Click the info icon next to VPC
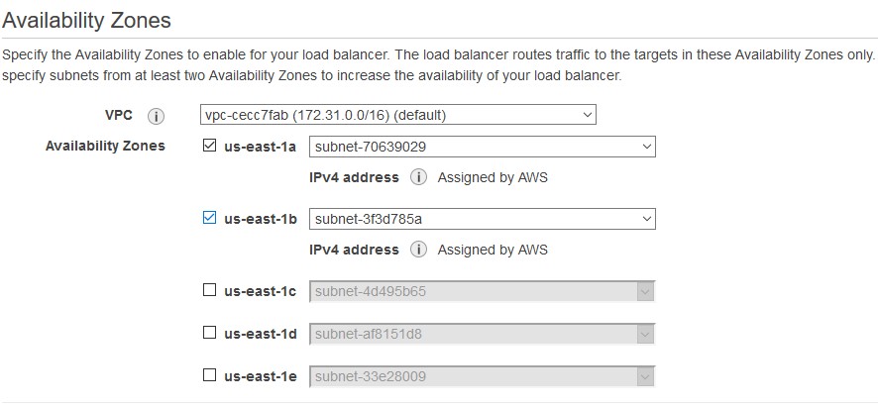 coord(156,117)
